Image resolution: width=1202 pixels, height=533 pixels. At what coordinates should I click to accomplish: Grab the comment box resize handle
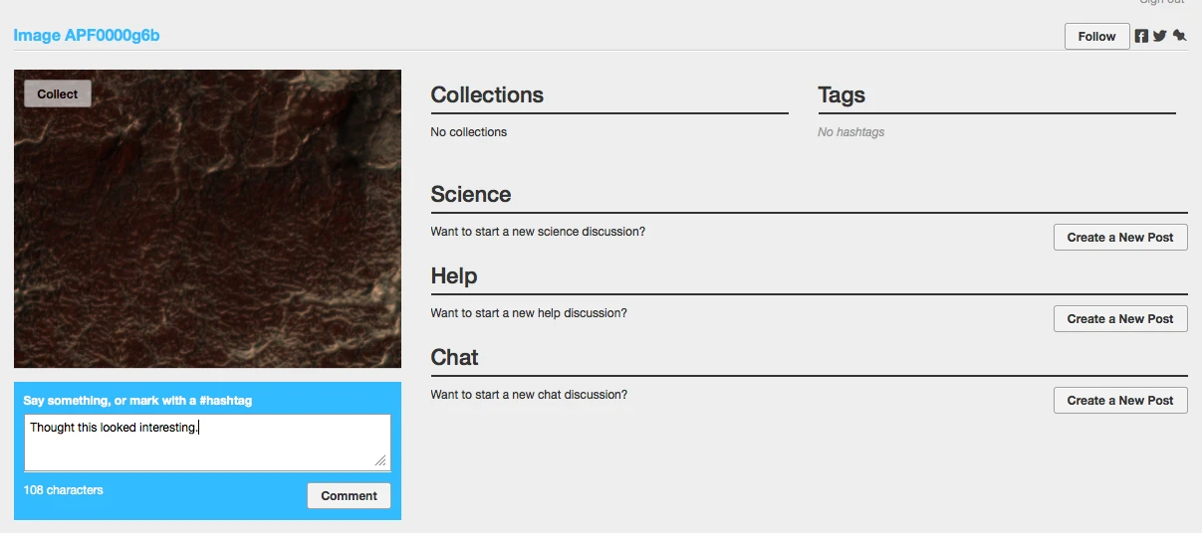point(380,460)
